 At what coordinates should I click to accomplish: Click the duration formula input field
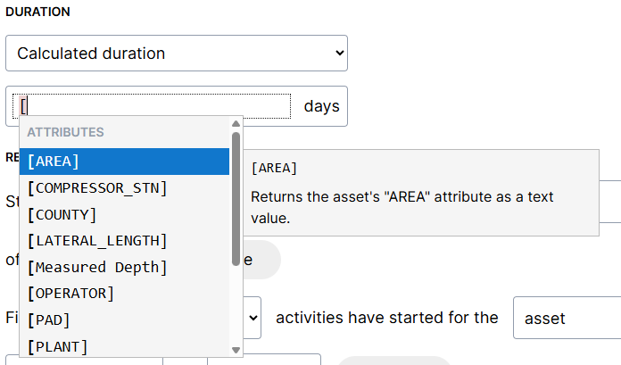pyautogui.click(x=156, y=106)
